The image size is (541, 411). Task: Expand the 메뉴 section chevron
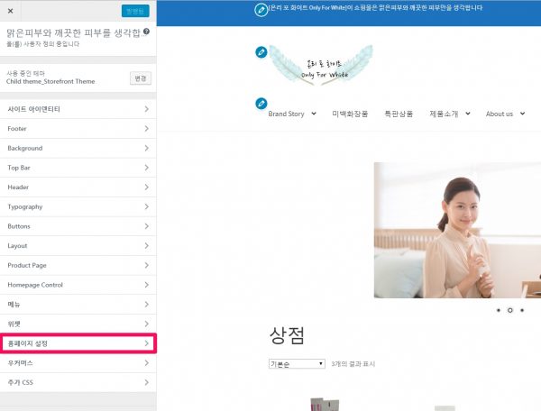147,305
